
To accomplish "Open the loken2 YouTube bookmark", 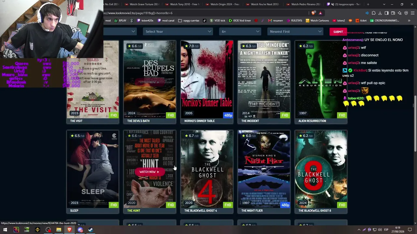I will tap(338, 20).
